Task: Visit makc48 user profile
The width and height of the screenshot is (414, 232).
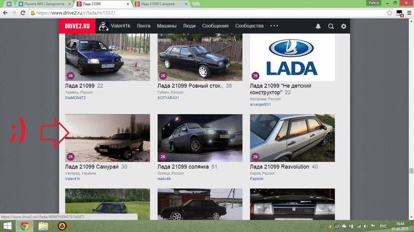Action: pyautogui.click(x=164, y=179)
